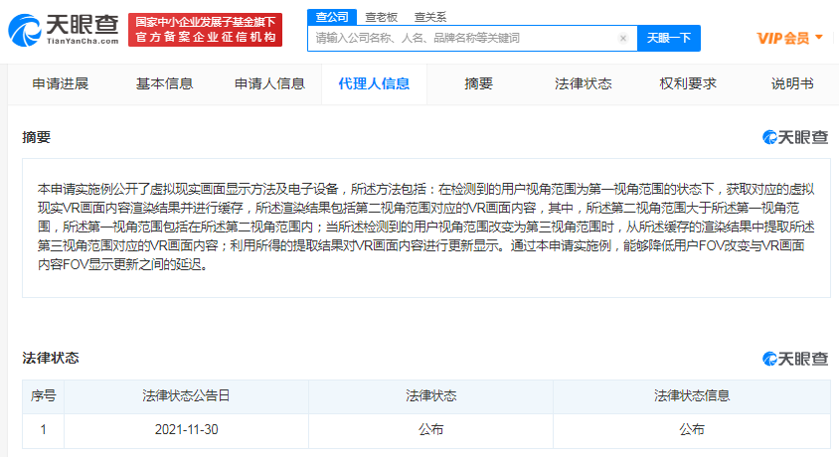Click the red 官方备案企业征信机构 banner

(x=205, y=30)
